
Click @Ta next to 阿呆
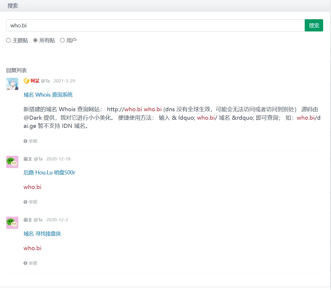45,81
